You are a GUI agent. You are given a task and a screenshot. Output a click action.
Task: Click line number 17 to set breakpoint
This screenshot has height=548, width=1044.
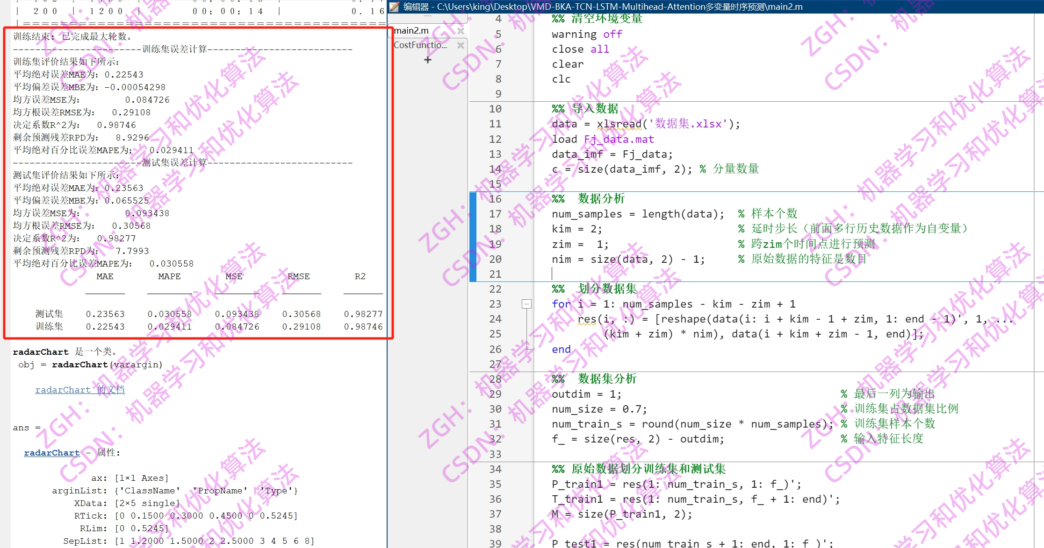click(495, 214)
